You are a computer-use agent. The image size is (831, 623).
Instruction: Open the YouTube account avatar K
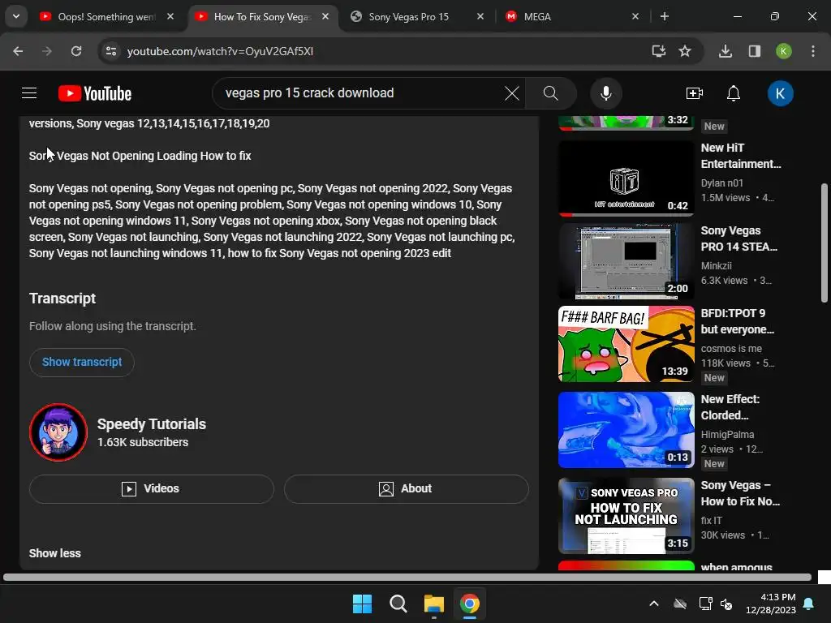pyautogui.click(x=780, y=93)
